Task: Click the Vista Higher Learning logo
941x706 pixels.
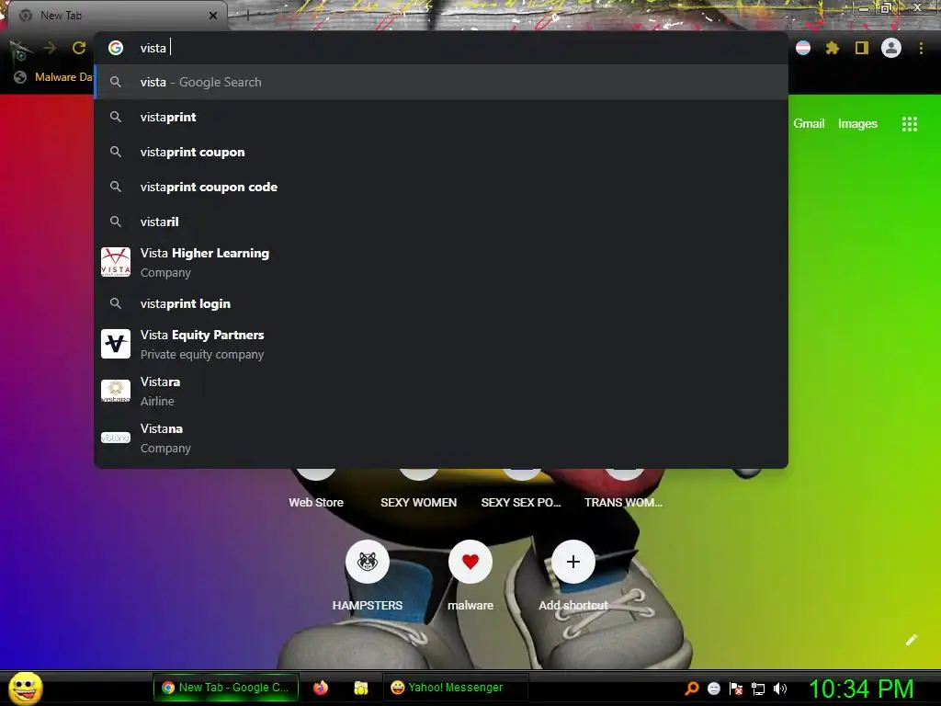Action: coord(116,262)
